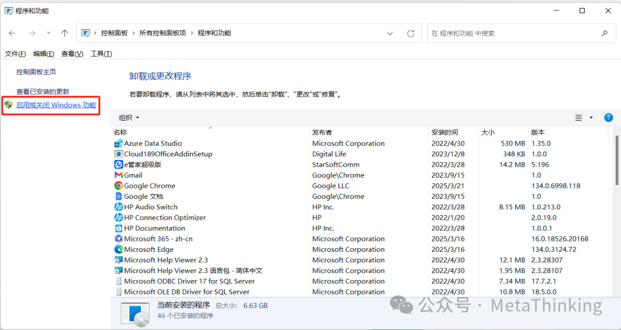Refresh the 程序和功能 view
This screenshot has height=330, width=621.
[x=411, y=33]
